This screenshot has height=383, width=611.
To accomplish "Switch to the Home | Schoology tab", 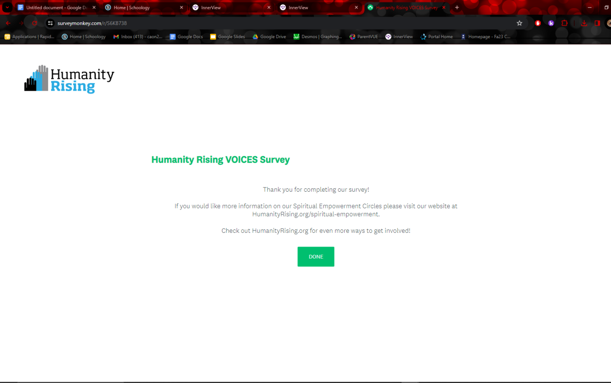I will click(144, 8).
